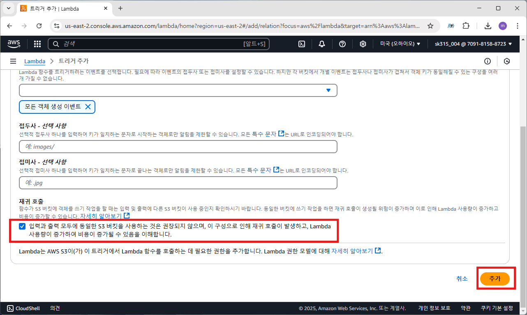Open a new browser tab
Image resolution: width=527 pixels, height=315 pixels.
pyautogui.click(x=120, y=8)
